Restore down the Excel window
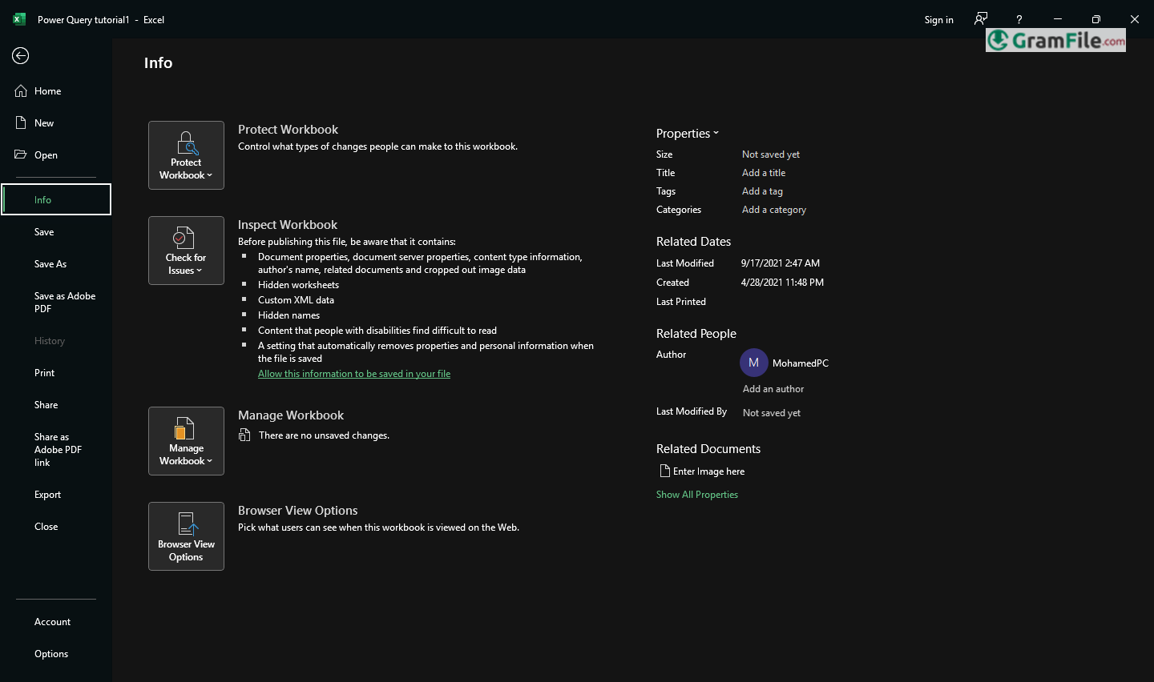Image resolution: width=1154 pixels, height=682 pixels. click(1096, 19)
